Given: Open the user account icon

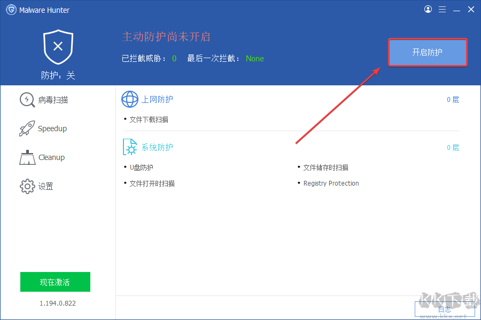Looking at the screenshot, I should [428, 10].
